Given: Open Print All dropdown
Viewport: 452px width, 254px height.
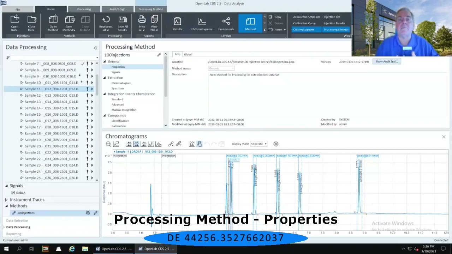Looking at the screenshot, I should pyautogui.click(x=142, y=23).
